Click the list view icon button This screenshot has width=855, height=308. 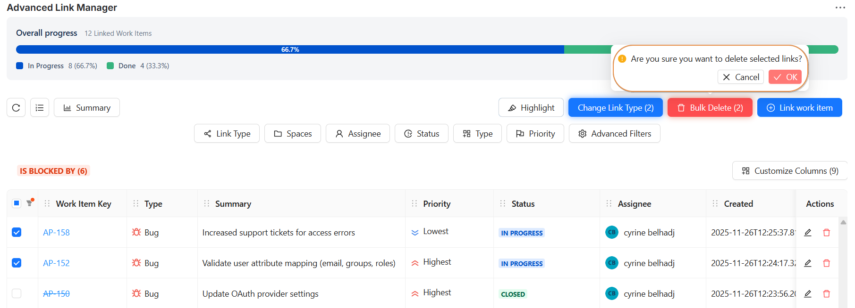(40, 108)
